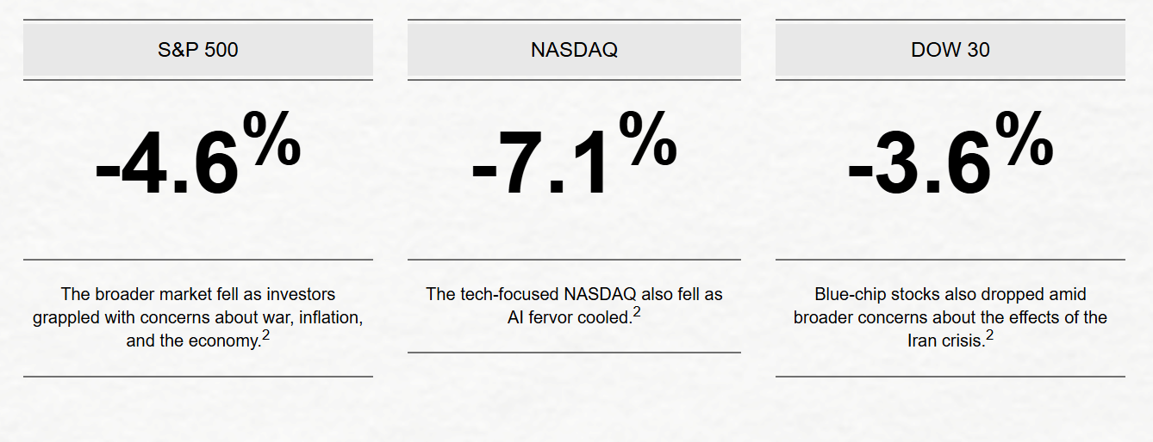This screenshot has height=442, width=1153.
Task: Click the S&P 500 header
Action: [197, 50]
